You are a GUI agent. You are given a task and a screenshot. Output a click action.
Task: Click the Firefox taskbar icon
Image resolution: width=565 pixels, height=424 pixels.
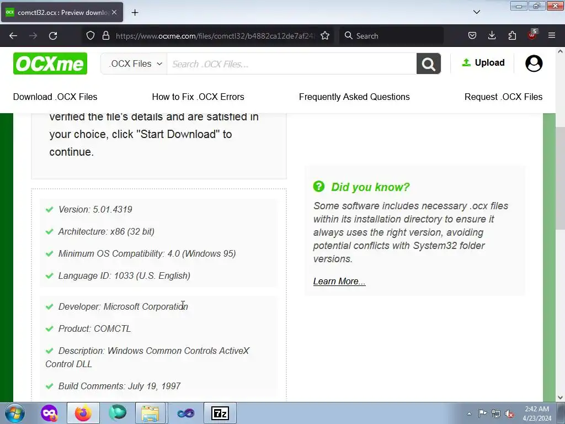(x=83, y=413)
